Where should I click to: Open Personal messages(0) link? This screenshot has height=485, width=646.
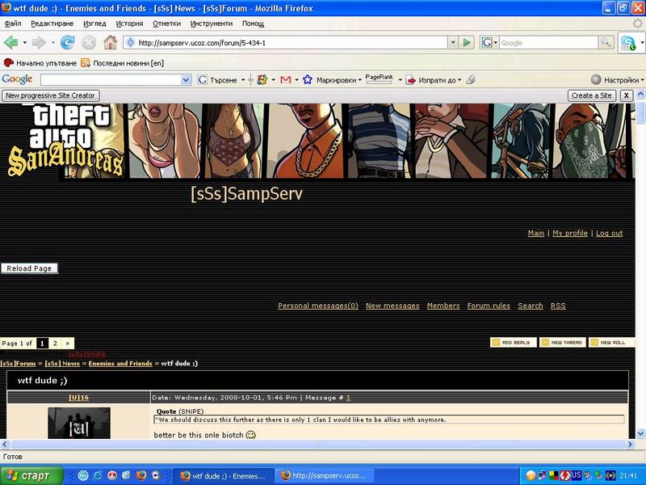pyautogui.click(x=318, y=306)
